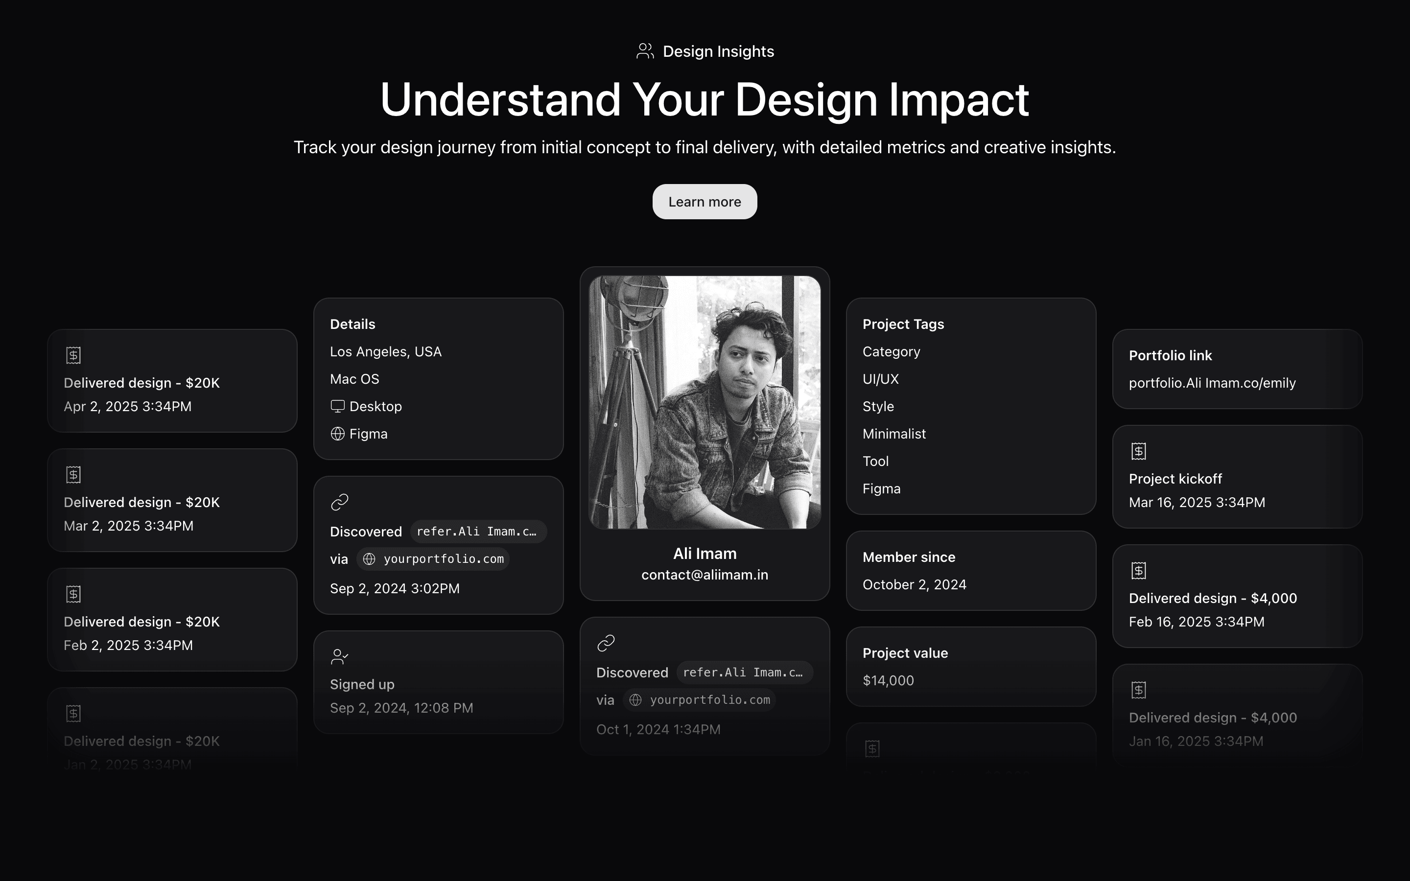Click the receipt icon above Mar 2 delivered design
This screenshot has height=881, width=1410.
73,474
